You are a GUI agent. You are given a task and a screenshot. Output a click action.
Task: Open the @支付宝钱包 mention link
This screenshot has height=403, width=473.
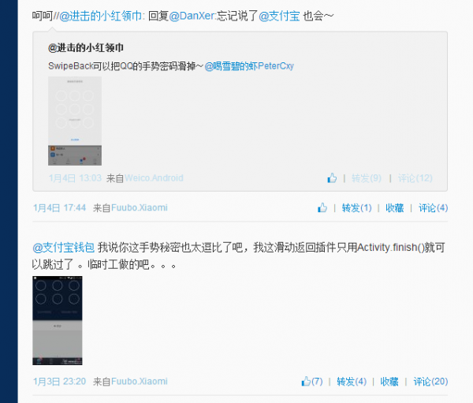64,247
